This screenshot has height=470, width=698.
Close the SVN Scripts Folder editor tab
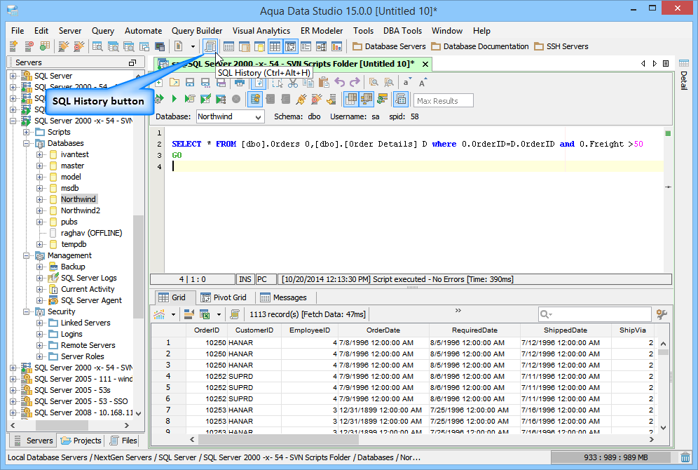425,64
